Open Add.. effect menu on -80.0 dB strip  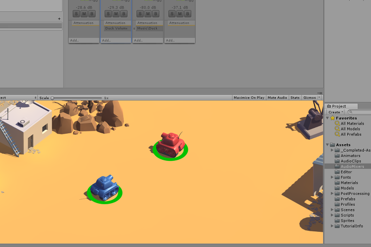click(148, 41)
